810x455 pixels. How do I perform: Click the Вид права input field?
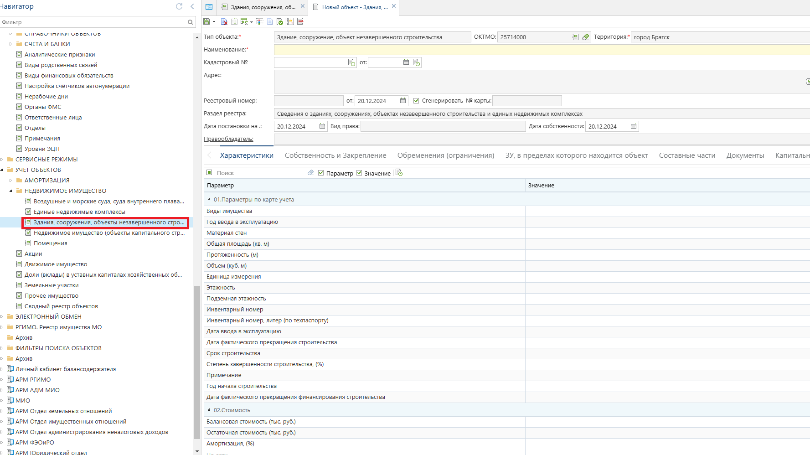pos(443,126)
